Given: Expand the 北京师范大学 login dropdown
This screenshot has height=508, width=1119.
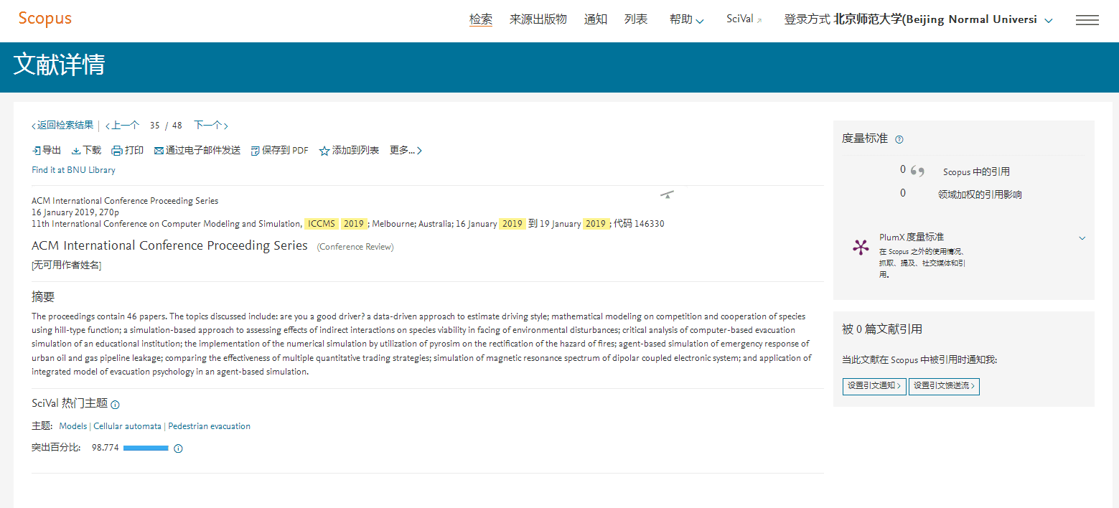Looking at the screenshot, I should coord(1049,20).
